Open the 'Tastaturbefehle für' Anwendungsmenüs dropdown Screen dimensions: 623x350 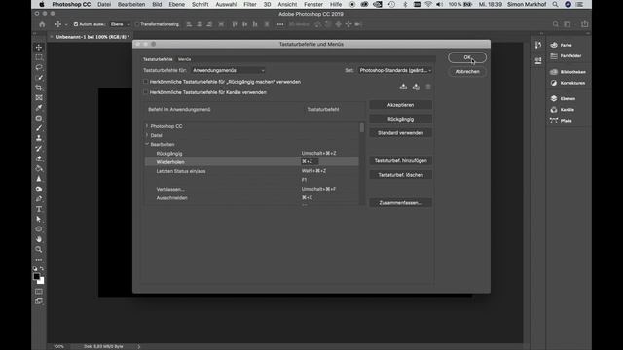tap(228, 70)
